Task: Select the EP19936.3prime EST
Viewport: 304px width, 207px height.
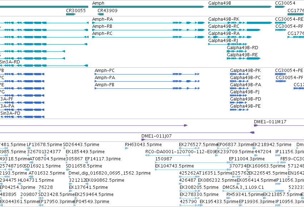Action: tap(240, 206)
